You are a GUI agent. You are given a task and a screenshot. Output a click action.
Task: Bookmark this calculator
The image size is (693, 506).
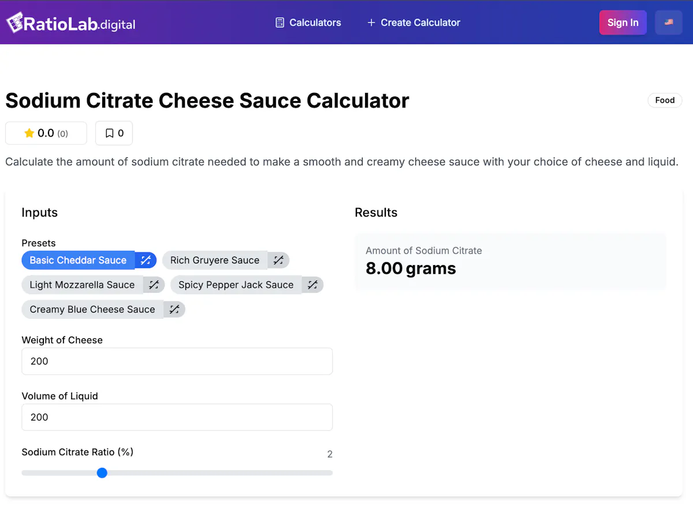[x=114, y=133]
